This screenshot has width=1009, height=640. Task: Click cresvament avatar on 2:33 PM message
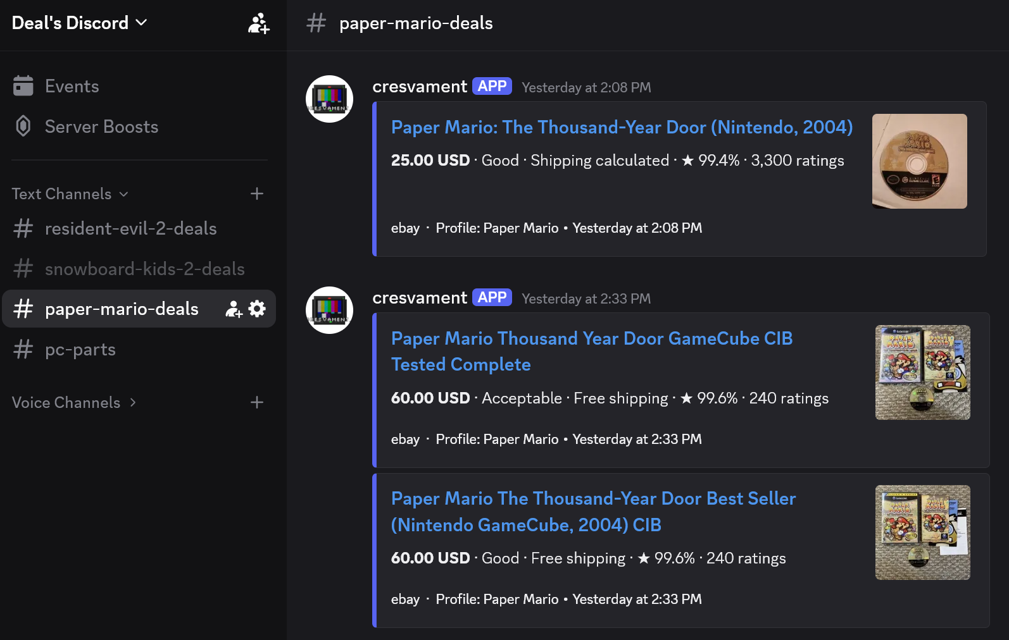click(329, 310)
